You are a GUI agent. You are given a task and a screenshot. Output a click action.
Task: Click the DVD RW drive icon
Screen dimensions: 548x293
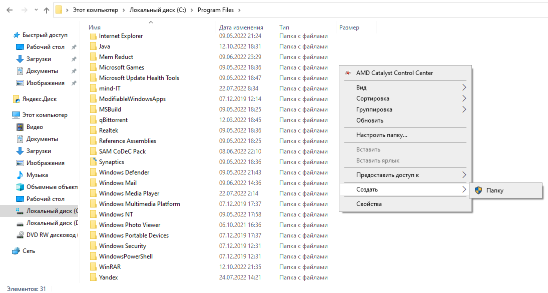coord(20,235)
